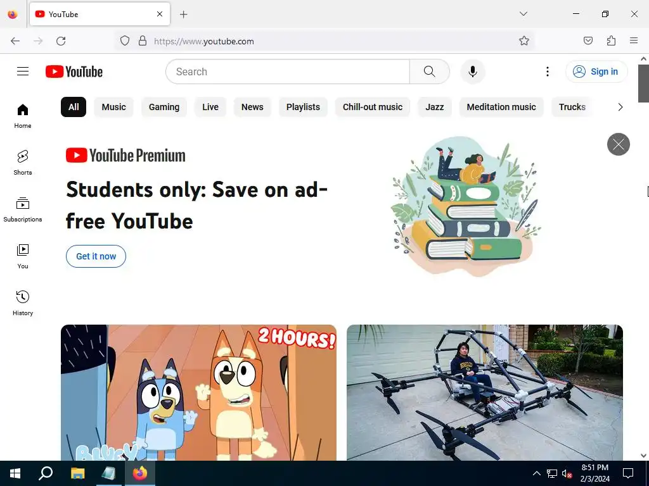649x486 pixels.
Task: Filter by Chill-out music chip
Action: tap(373, 107)
